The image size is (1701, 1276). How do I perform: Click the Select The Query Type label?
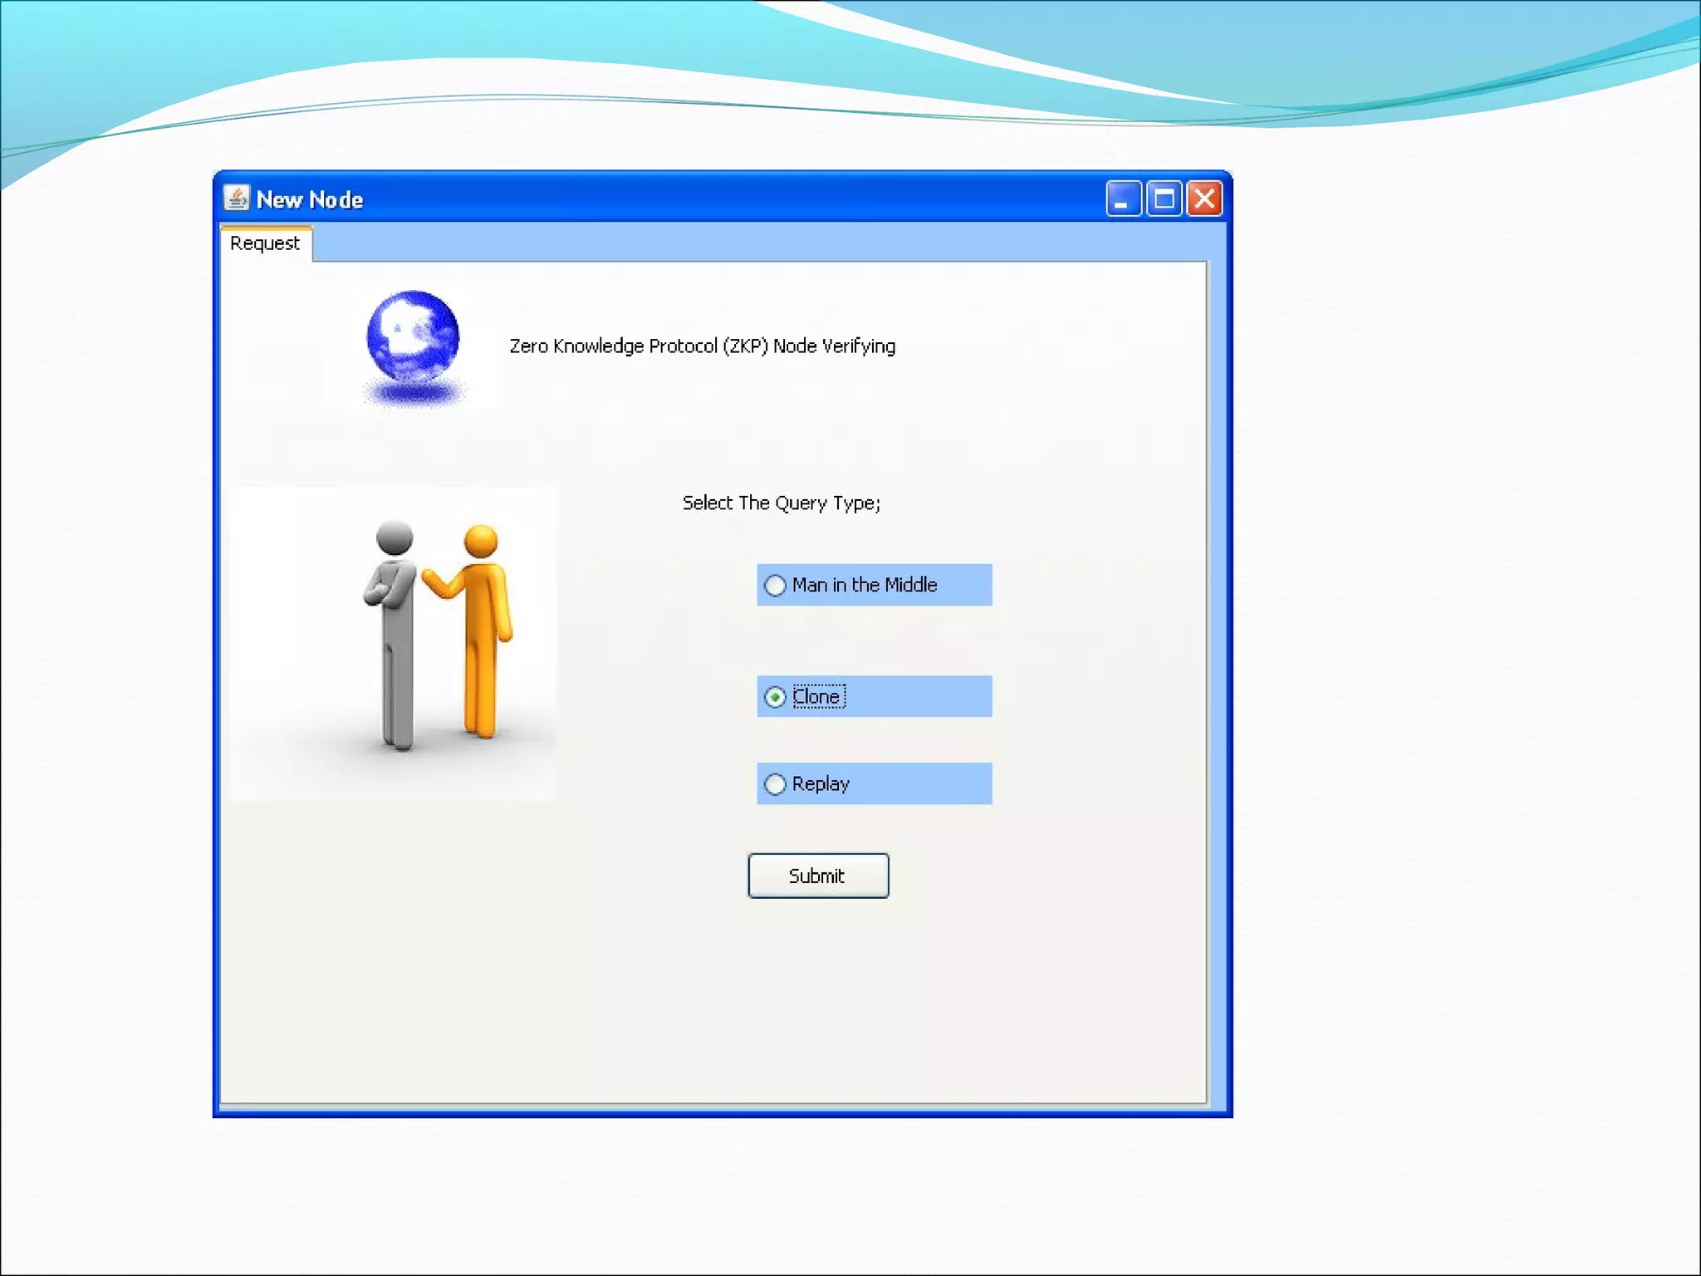pyautogui.click(x=781, y=503)
